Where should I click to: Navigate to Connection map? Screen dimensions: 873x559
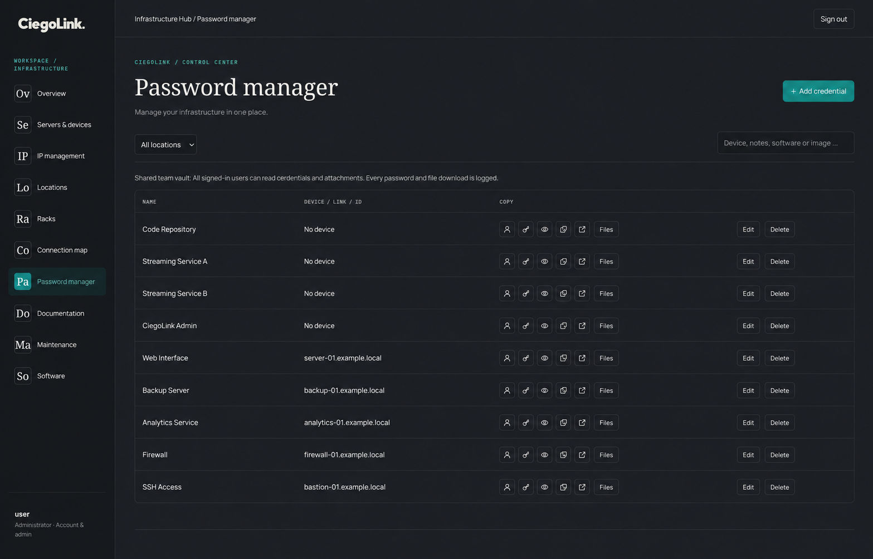[57, 250]
